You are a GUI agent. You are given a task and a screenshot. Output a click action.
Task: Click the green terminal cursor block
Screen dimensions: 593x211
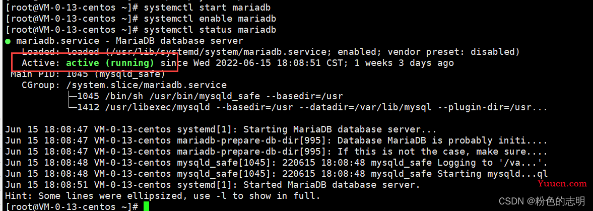pos(146,206)
